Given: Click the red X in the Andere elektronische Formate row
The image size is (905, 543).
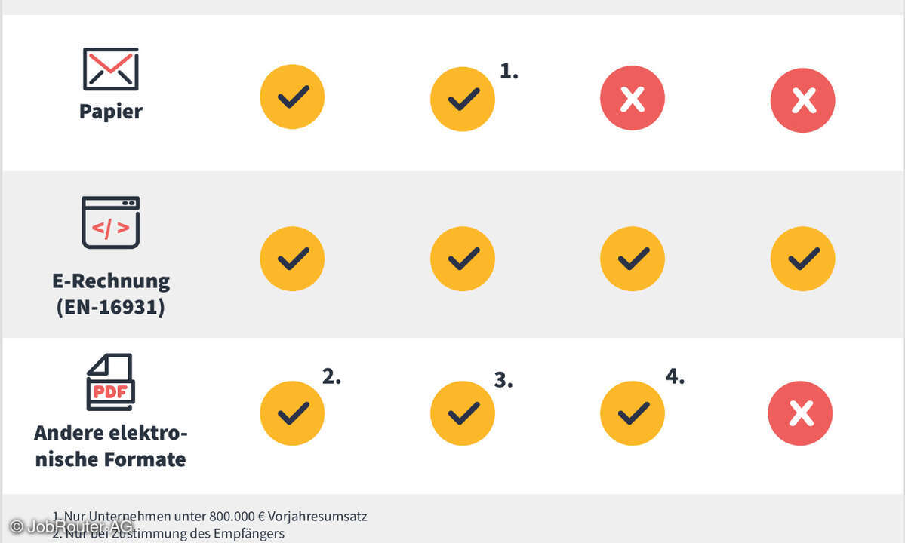Looking at the screenshot, I should (x=800, y=413).
